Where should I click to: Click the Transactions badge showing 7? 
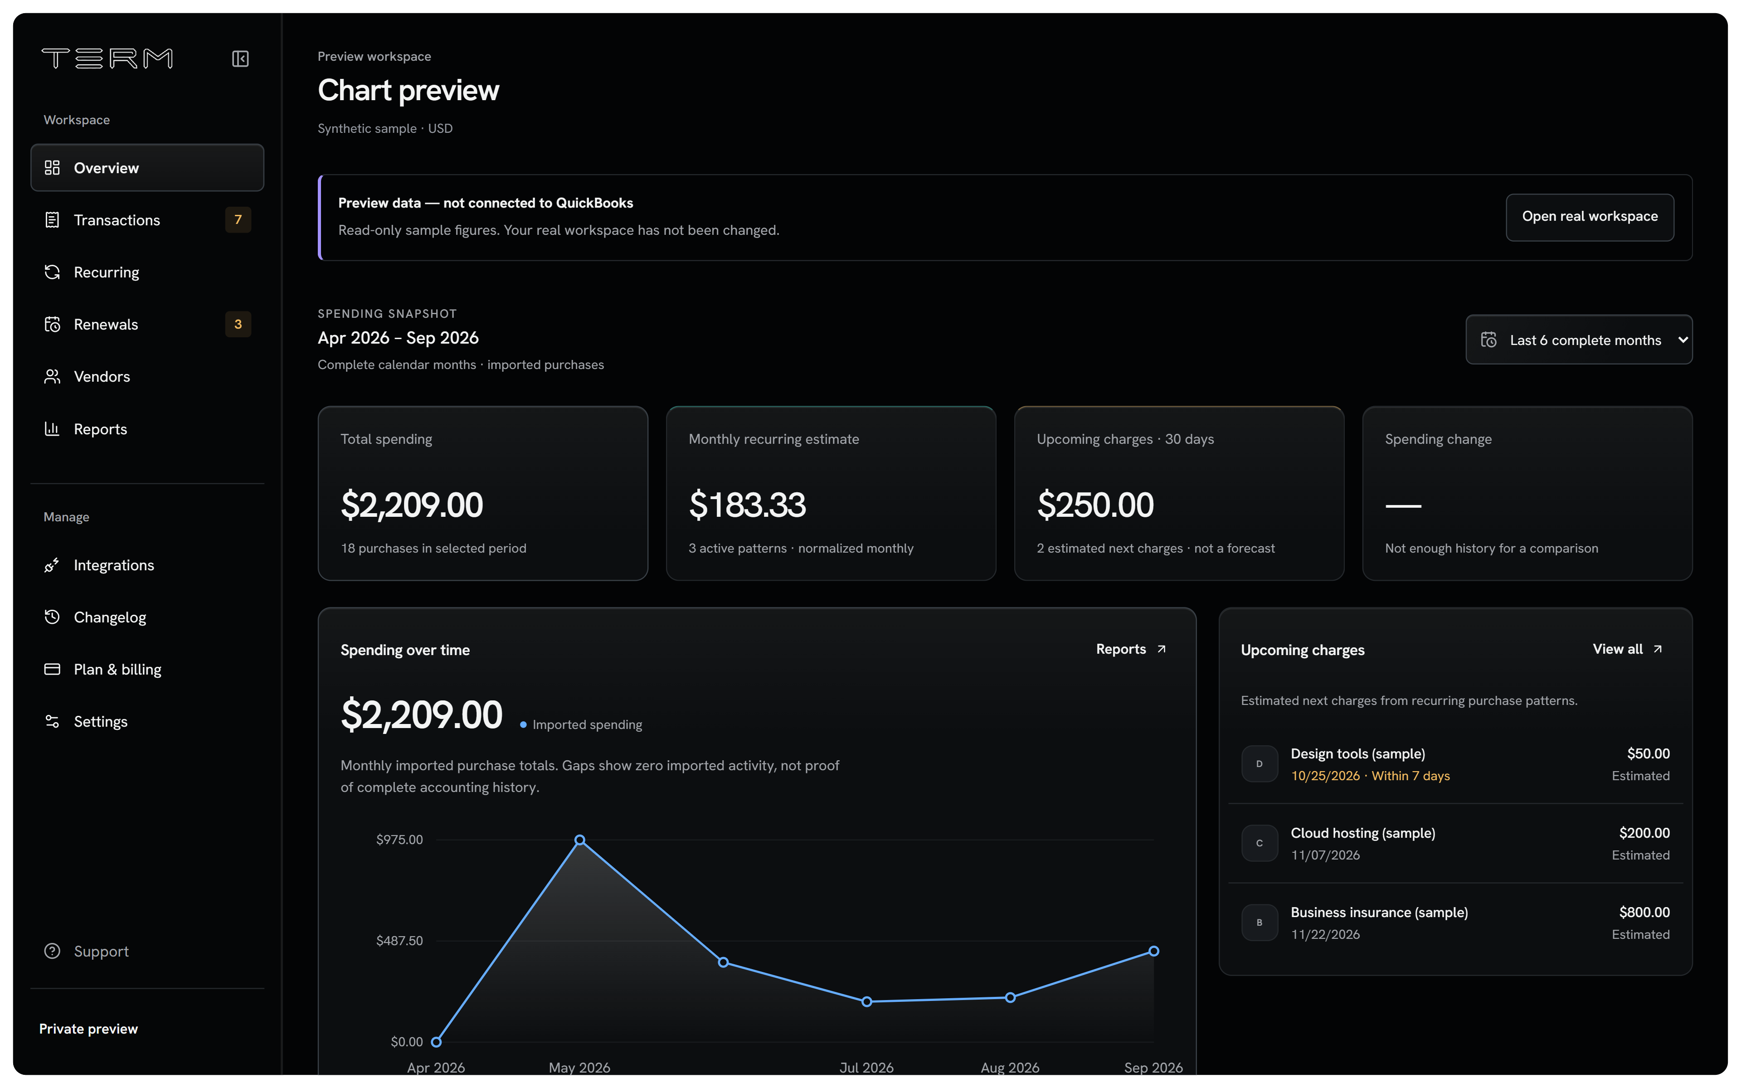point(238,220)
